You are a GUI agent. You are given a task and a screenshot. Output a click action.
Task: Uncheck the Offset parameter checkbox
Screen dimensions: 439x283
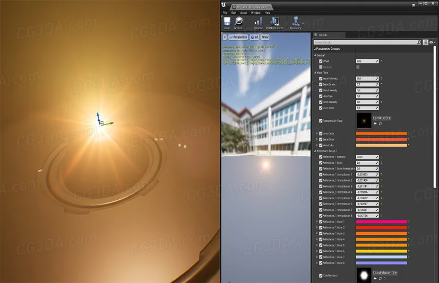pos(321,61)
